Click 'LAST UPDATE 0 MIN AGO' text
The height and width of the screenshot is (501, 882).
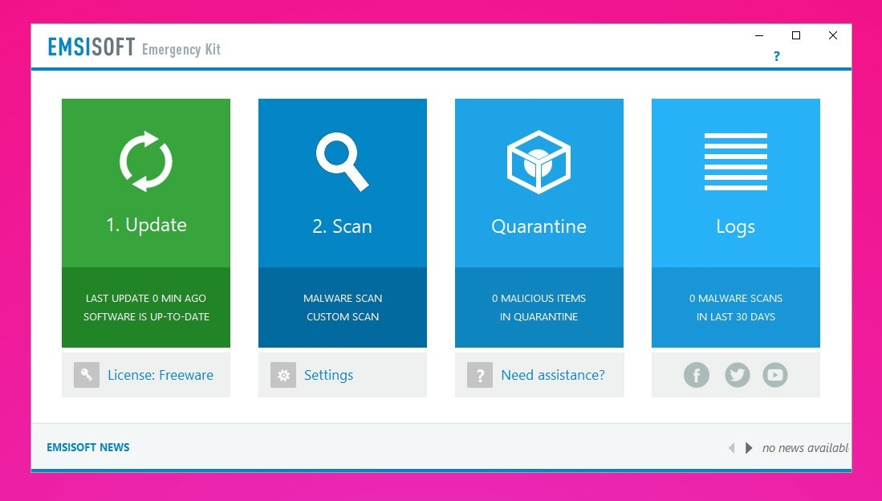point(146,299)
